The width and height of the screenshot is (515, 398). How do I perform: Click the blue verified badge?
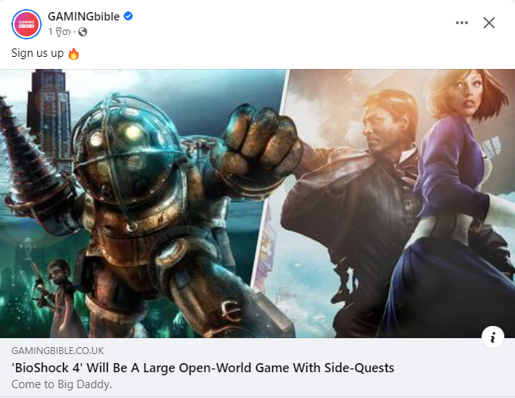(x=128, y=16)
